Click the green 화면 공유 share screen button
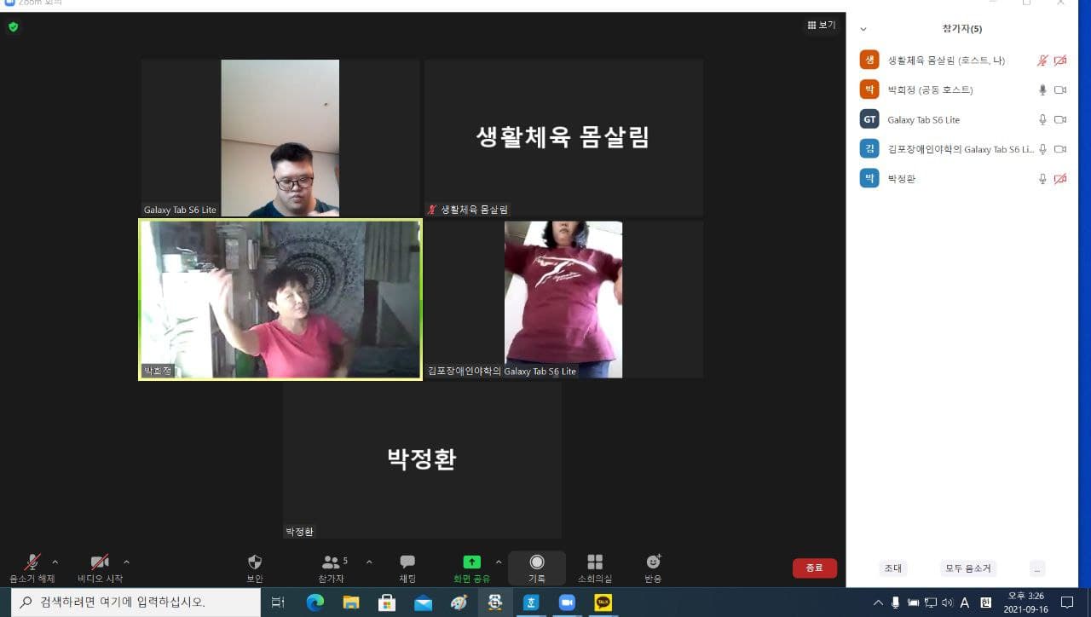Viewport: 1091px width, 617px height. [x=471, y=568]
